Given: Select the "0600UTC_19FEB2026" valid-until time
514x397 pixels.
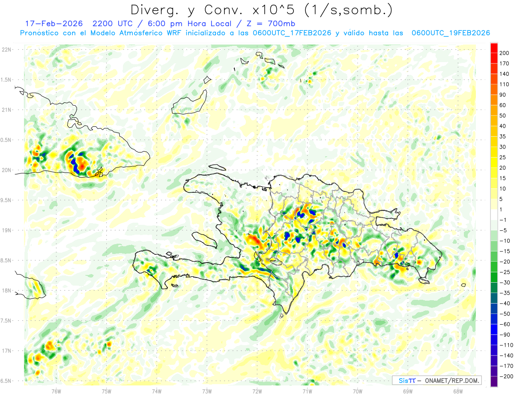Looking at the screenshot, I should click(x=451, y=33).
